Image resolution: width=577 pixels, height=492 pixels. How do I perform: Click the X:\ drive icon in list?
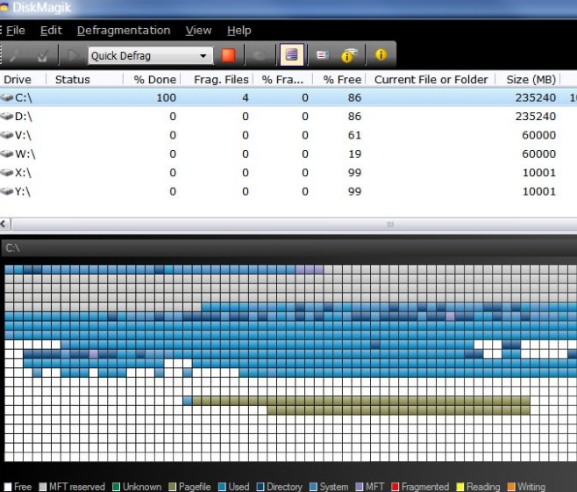coord(7,173)
